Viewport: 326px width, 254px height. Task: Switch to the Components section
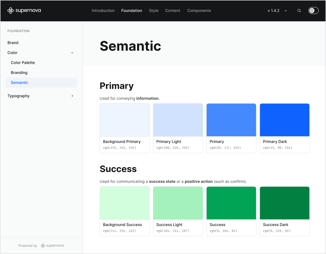199,10
